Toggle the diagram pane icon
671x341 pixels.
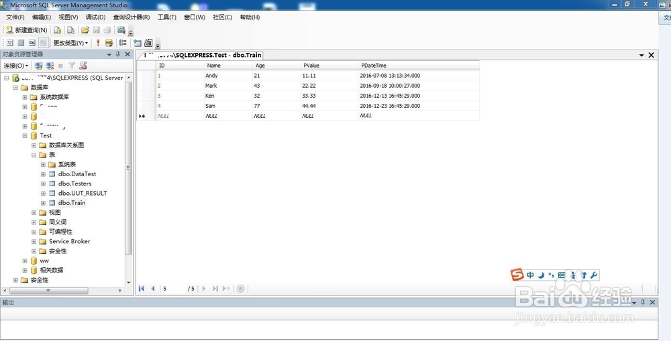tap(10, 43)
